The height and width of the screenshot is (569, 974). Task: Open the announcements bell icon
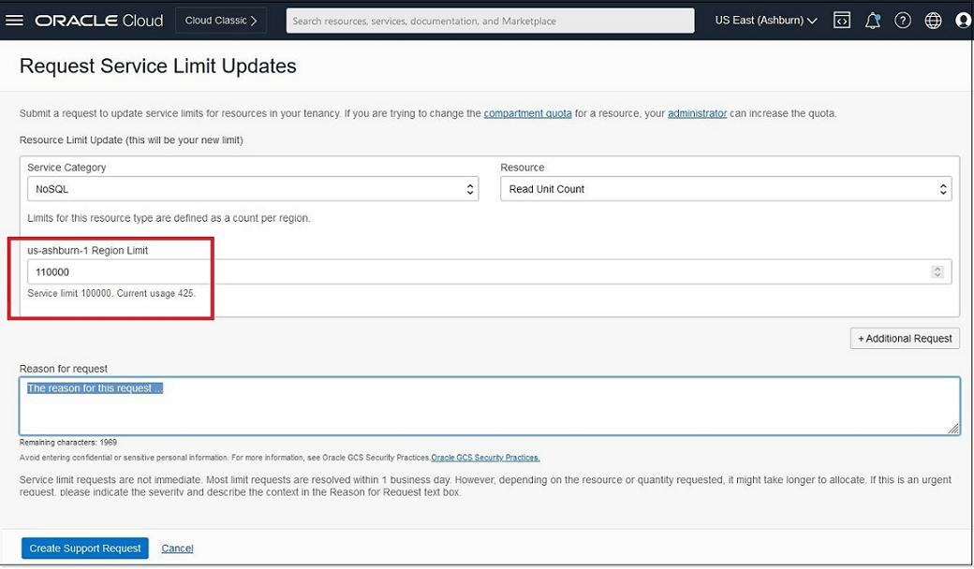pyautogui.click(x=873, y=21)
